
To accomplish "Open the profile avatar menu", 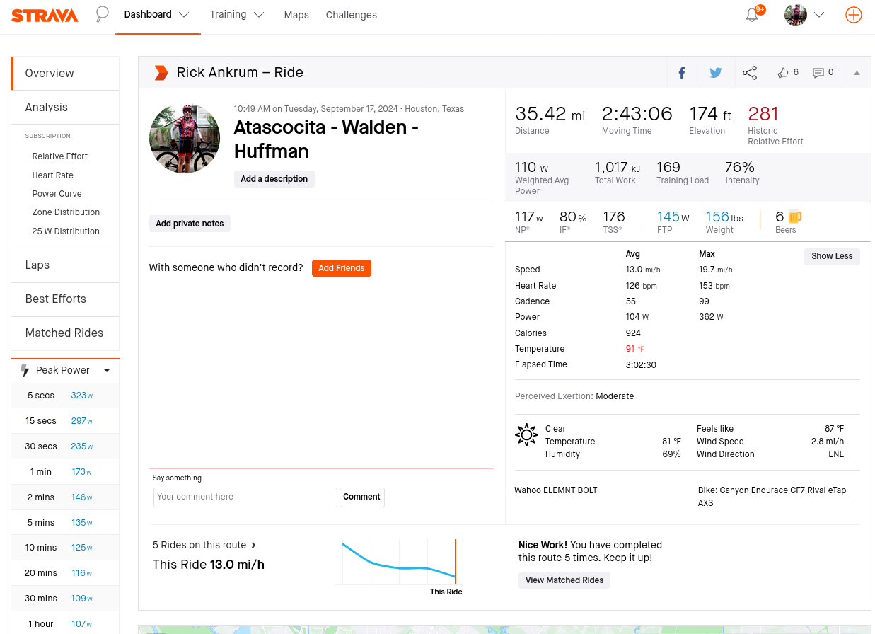I will pos(804,15).
